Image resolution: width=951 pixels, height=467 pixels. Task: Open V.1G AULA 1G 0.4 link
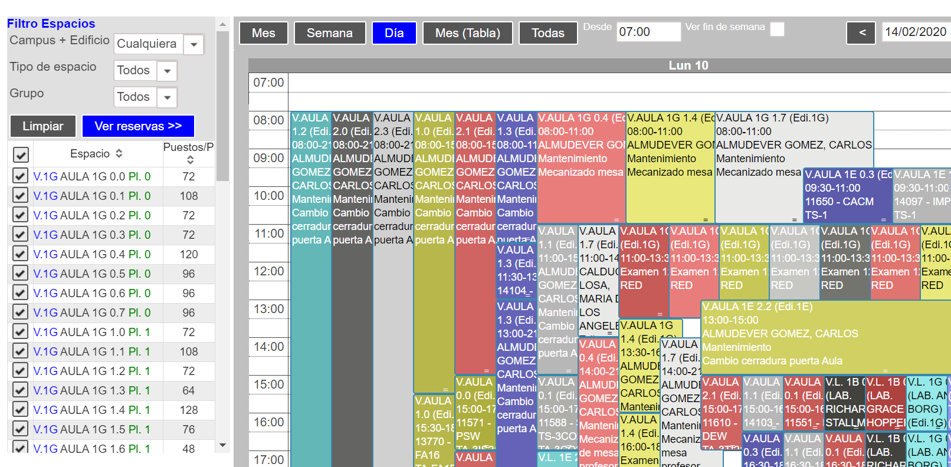(x=92, y=254)
